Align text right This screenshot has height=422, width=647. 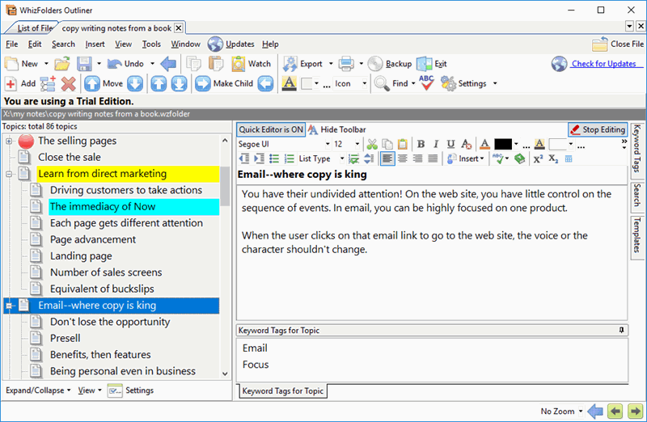point(417,158)
